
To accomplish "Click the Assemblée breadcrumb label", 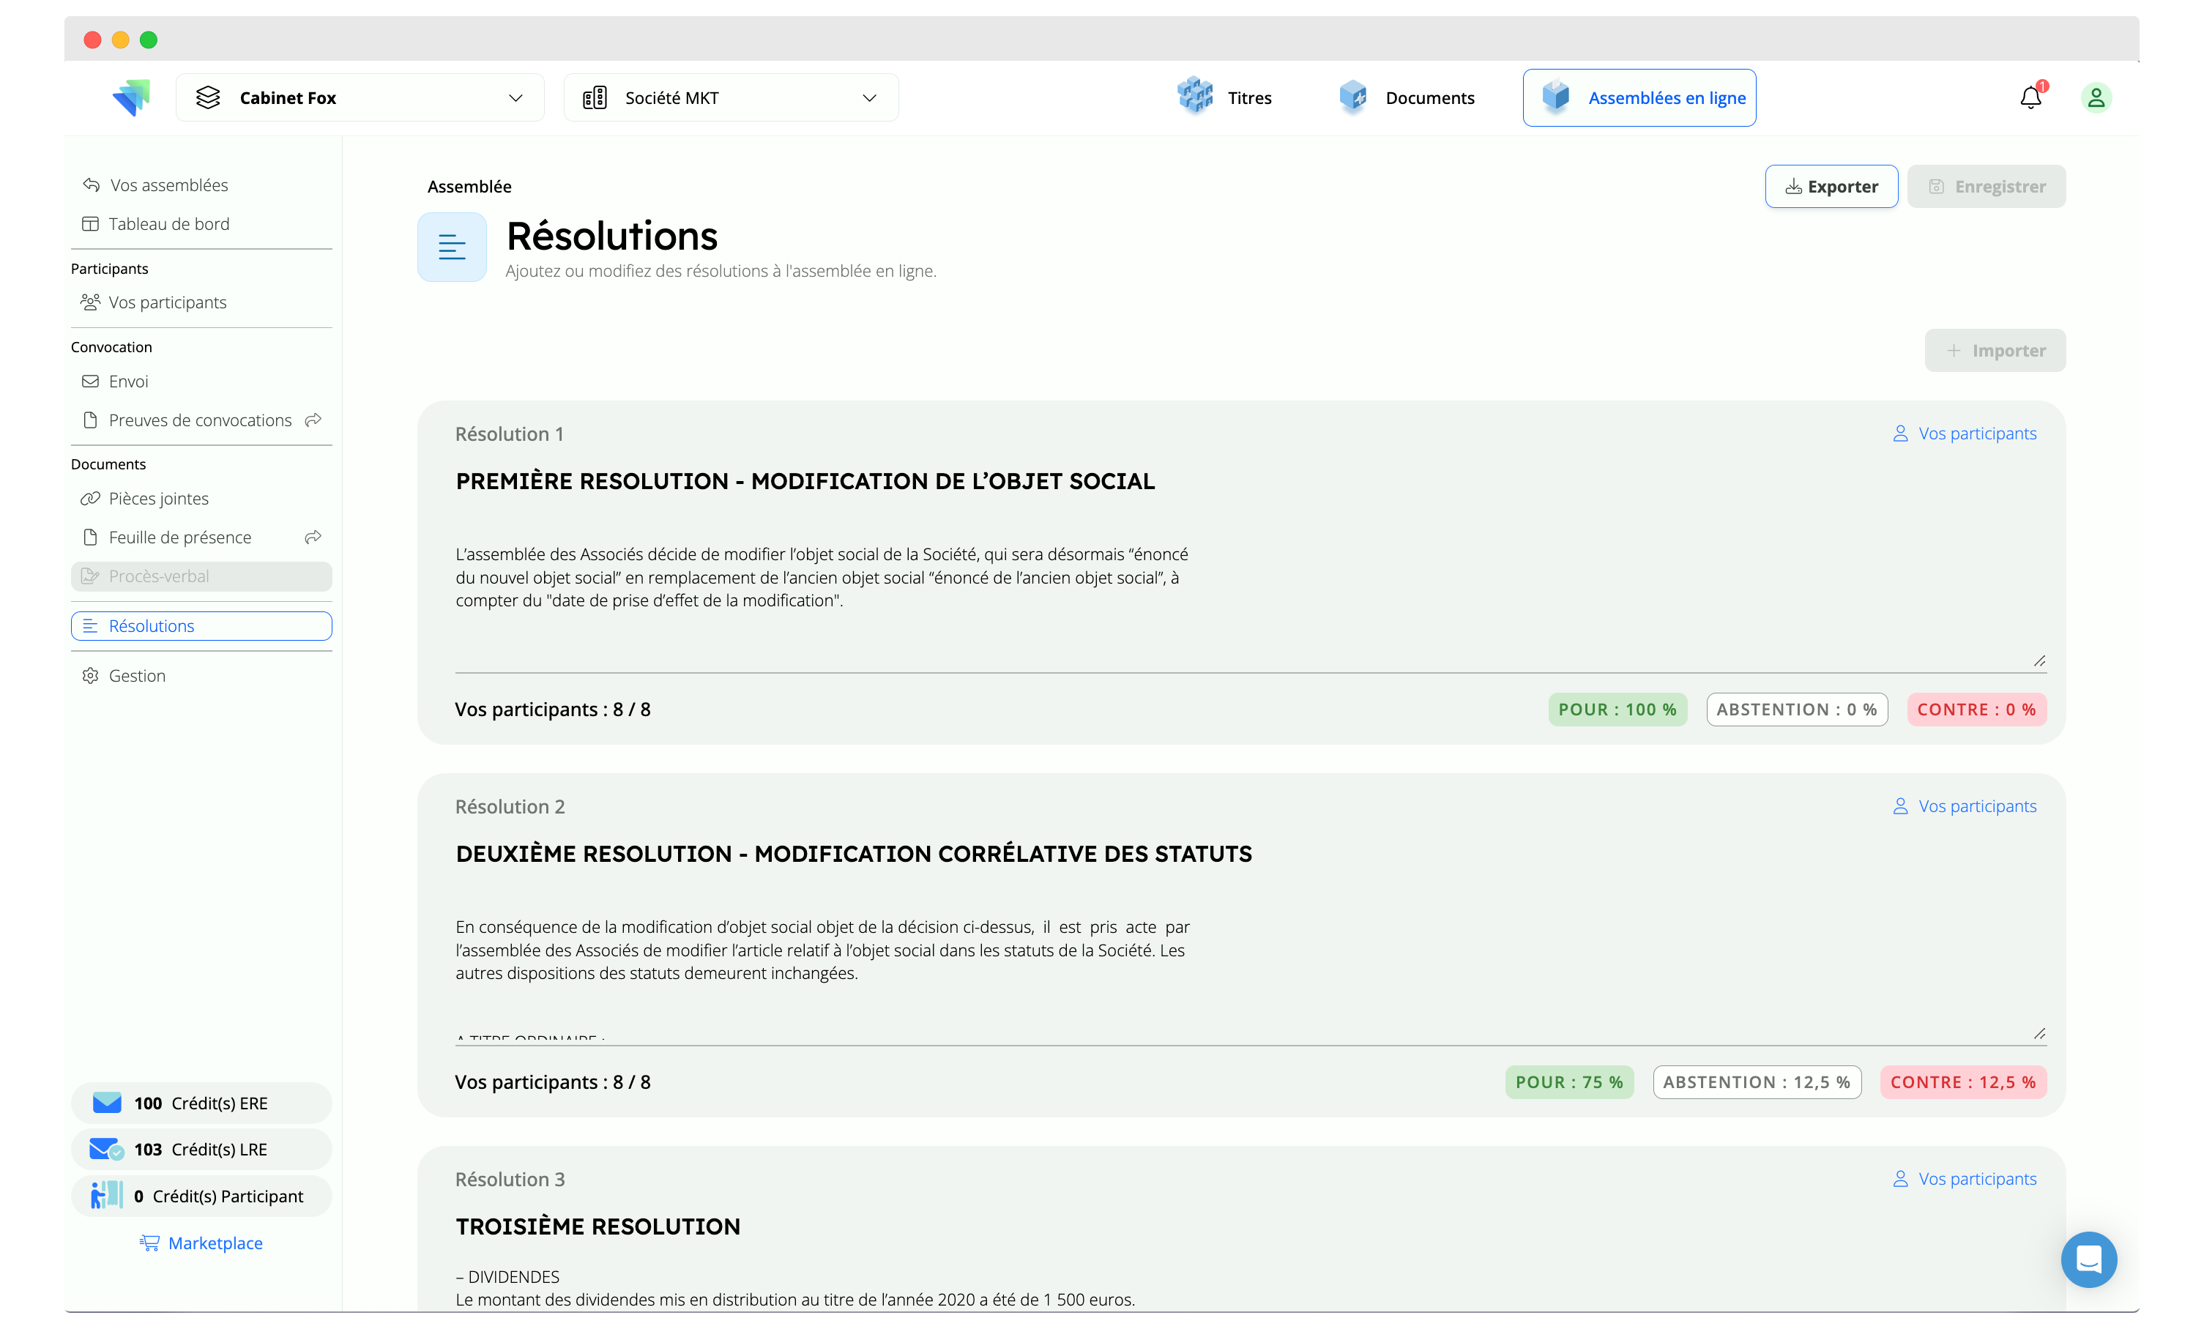I will [469, 187].
